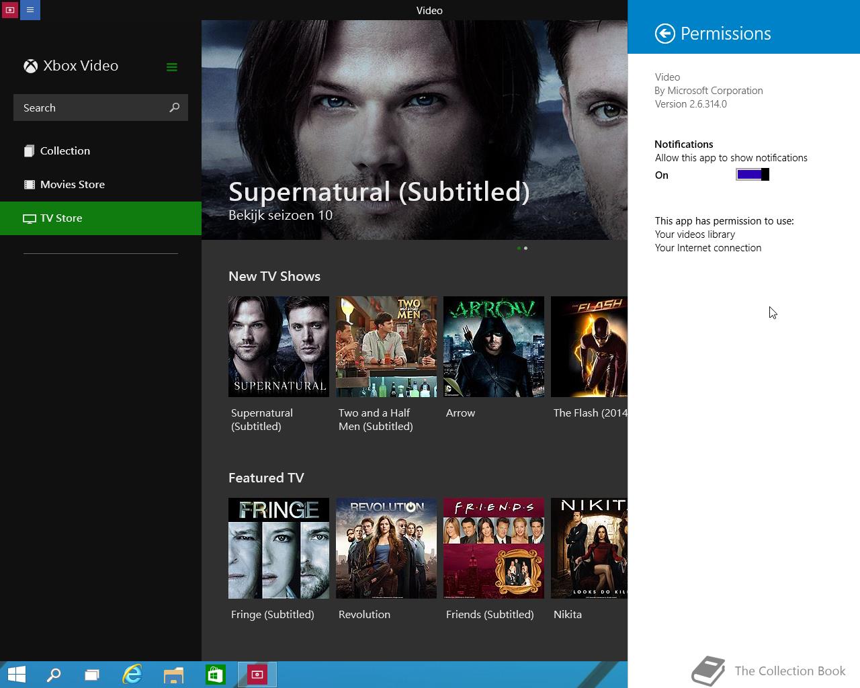Open taskbar Search magnifier
Image resolution: width=860 pixels, height=688 pixels.
[54, 675]
